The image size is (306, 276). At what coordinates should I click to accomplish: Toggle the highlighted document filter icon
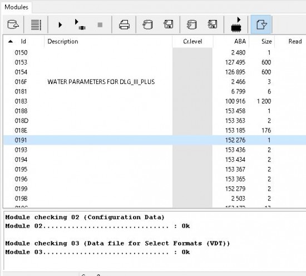click(x=261, y=24)
